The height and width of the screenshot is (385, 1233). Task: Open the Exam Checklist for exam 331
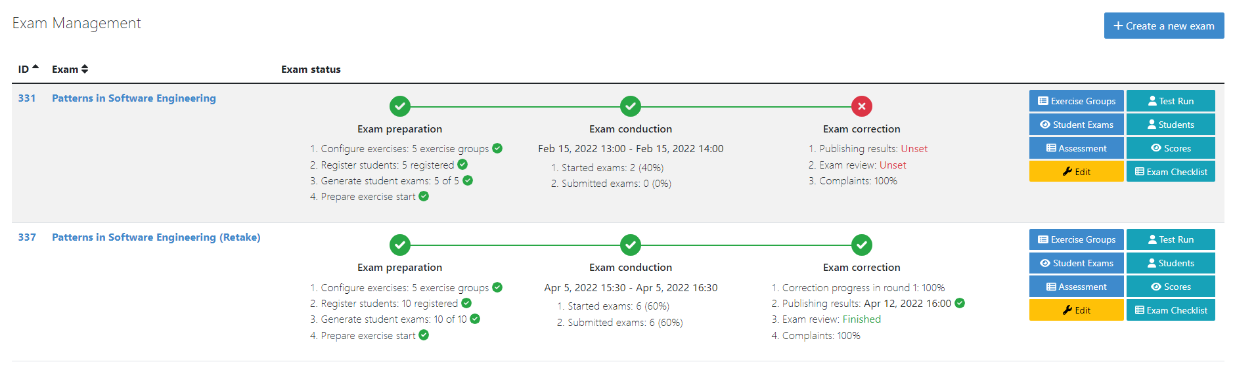click(x=1171, y=171)
